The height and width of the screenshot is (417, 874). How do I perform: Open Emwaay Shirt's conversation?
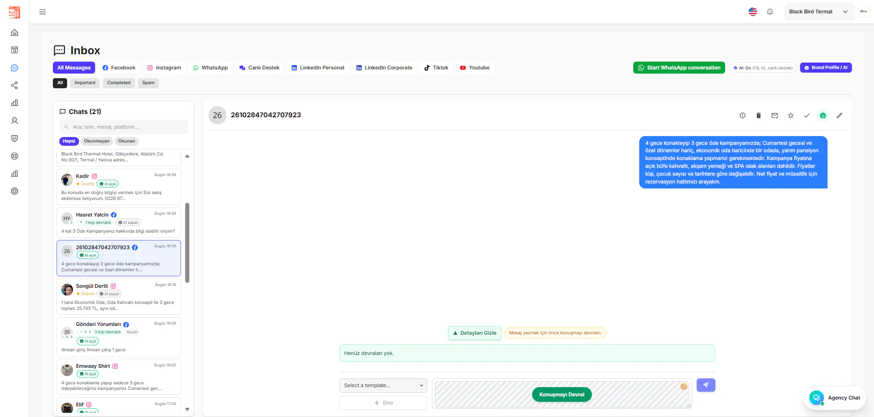coord(119,377)
